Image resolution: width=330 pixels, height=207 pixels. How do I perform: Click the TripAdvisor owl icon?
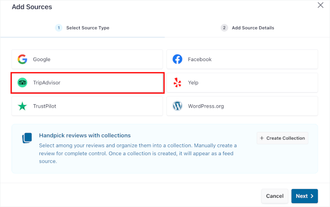tap(22, 83)
